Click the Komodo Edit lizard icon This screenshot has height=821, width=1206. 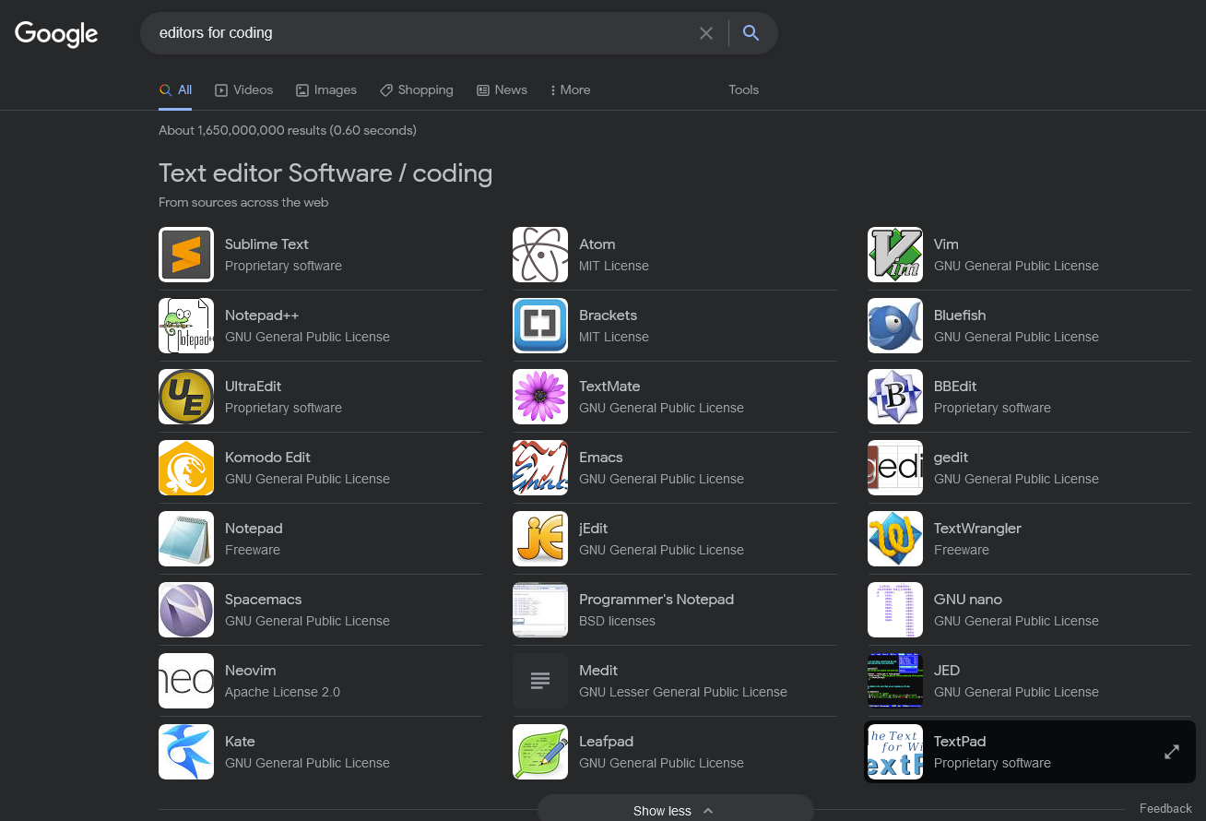[x=186, y=468]
